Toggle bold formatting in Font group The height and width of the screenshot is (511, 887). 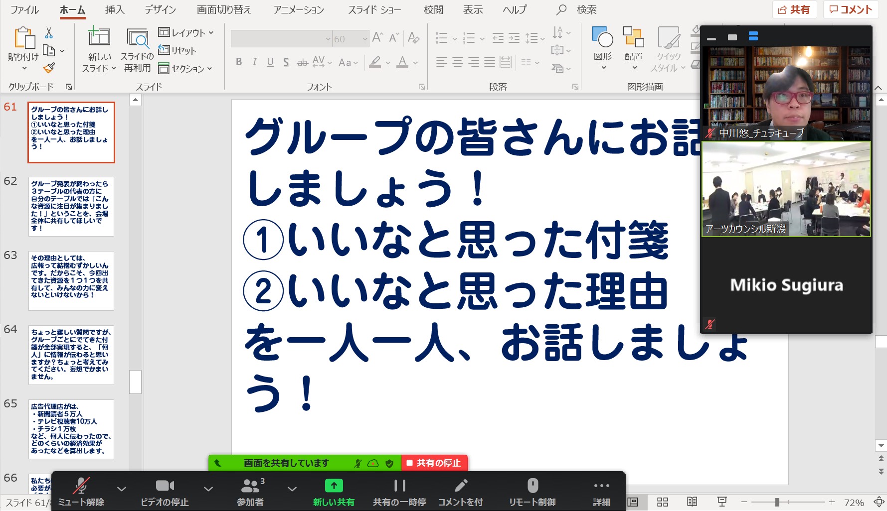pyautogui.click(x=239, y=62)
